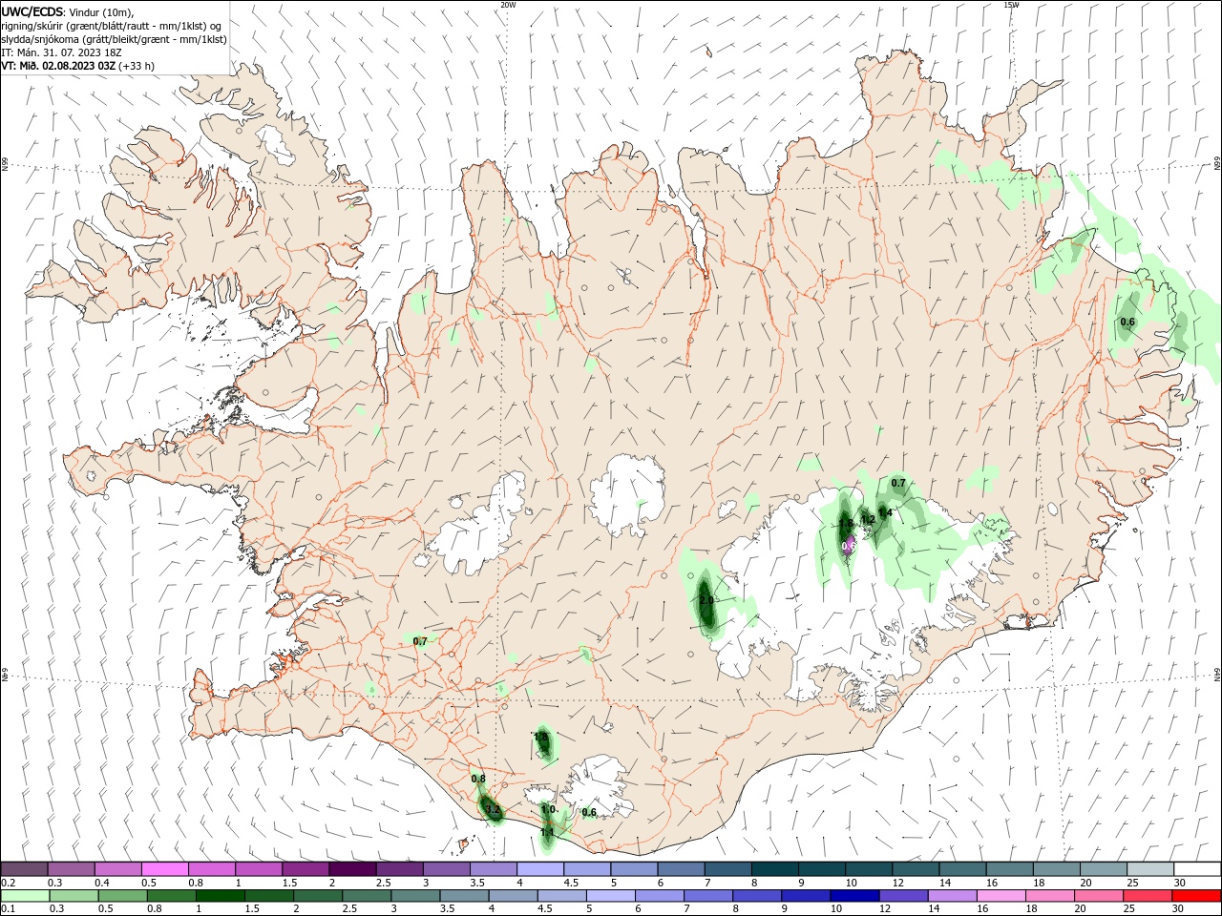Click the dark navy blue swatch labeled 10
This screenshot has height=916, width=1222.
853,896
